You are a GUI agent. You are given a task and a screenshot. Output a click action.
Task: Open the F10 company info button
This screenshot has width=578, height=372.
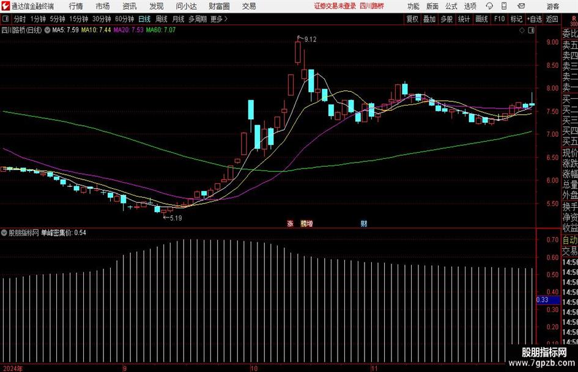[499, 19]
